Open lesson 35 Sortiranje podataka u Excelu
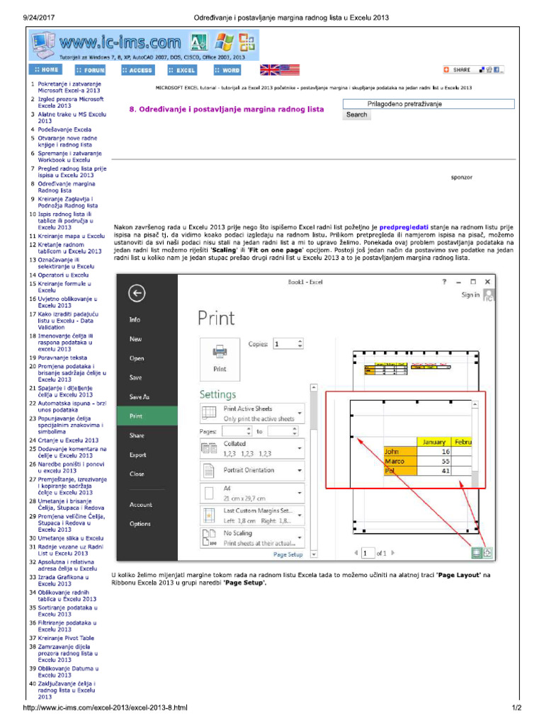Screen dimensions: 544x725 pos(67,611)
